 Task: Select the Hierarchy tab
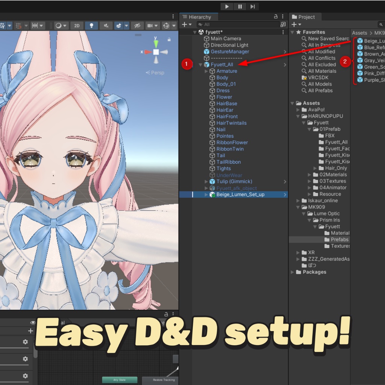(x=199, y=17)
